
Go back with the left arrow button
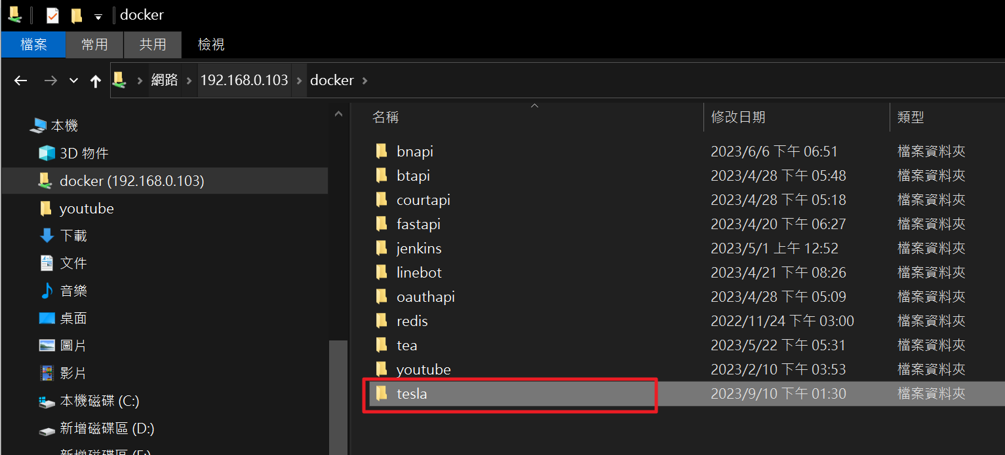20,81
